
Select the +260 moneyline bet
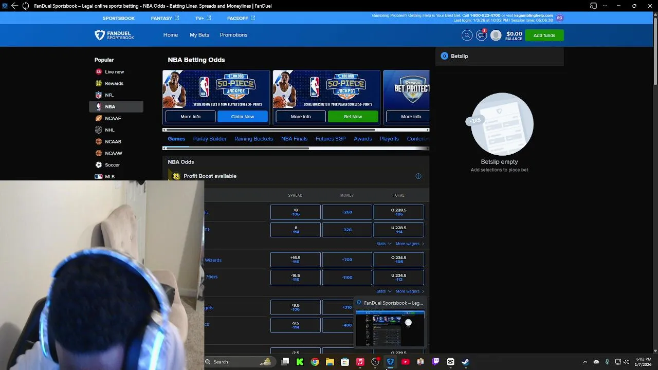pos(347,212)
